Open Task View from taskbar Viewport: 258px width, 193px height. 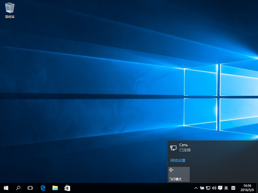pos(30,188)
